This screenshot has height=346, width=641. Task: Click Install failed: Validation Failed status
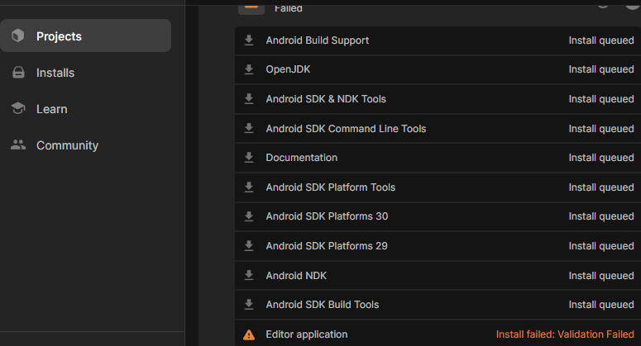click(565, 334)
